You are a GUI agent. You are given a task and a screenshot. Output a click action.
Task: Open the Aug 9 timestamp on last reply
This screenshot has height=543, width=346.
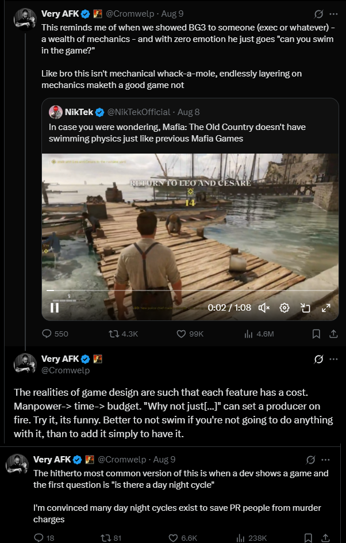tap(164, 460)
